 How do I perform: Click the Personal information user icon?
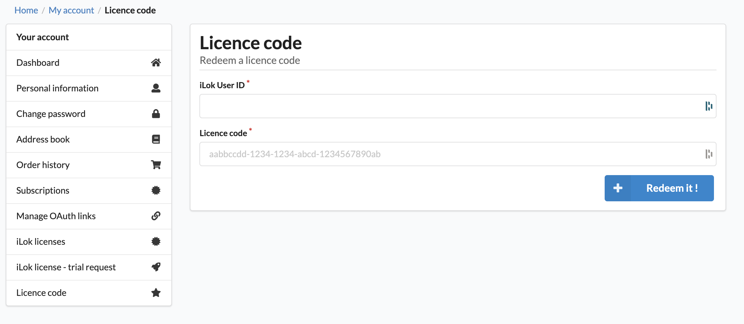[x=156, y=88]
